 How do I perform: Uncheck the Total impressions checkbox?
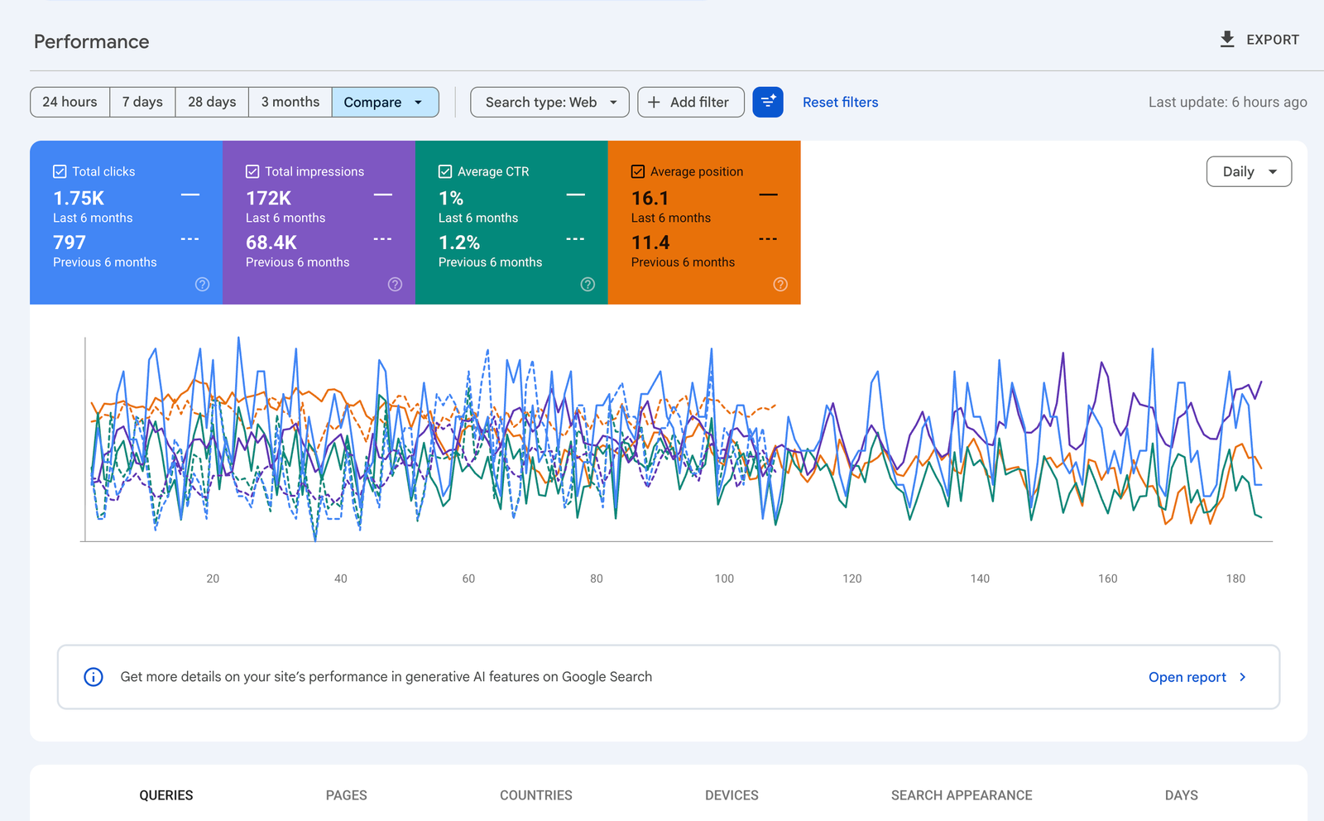click(252, 171)
